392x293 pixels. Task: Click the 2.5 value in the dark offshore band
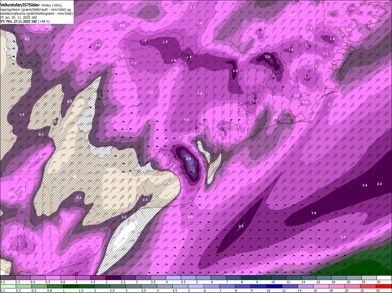tap(241, 226)
